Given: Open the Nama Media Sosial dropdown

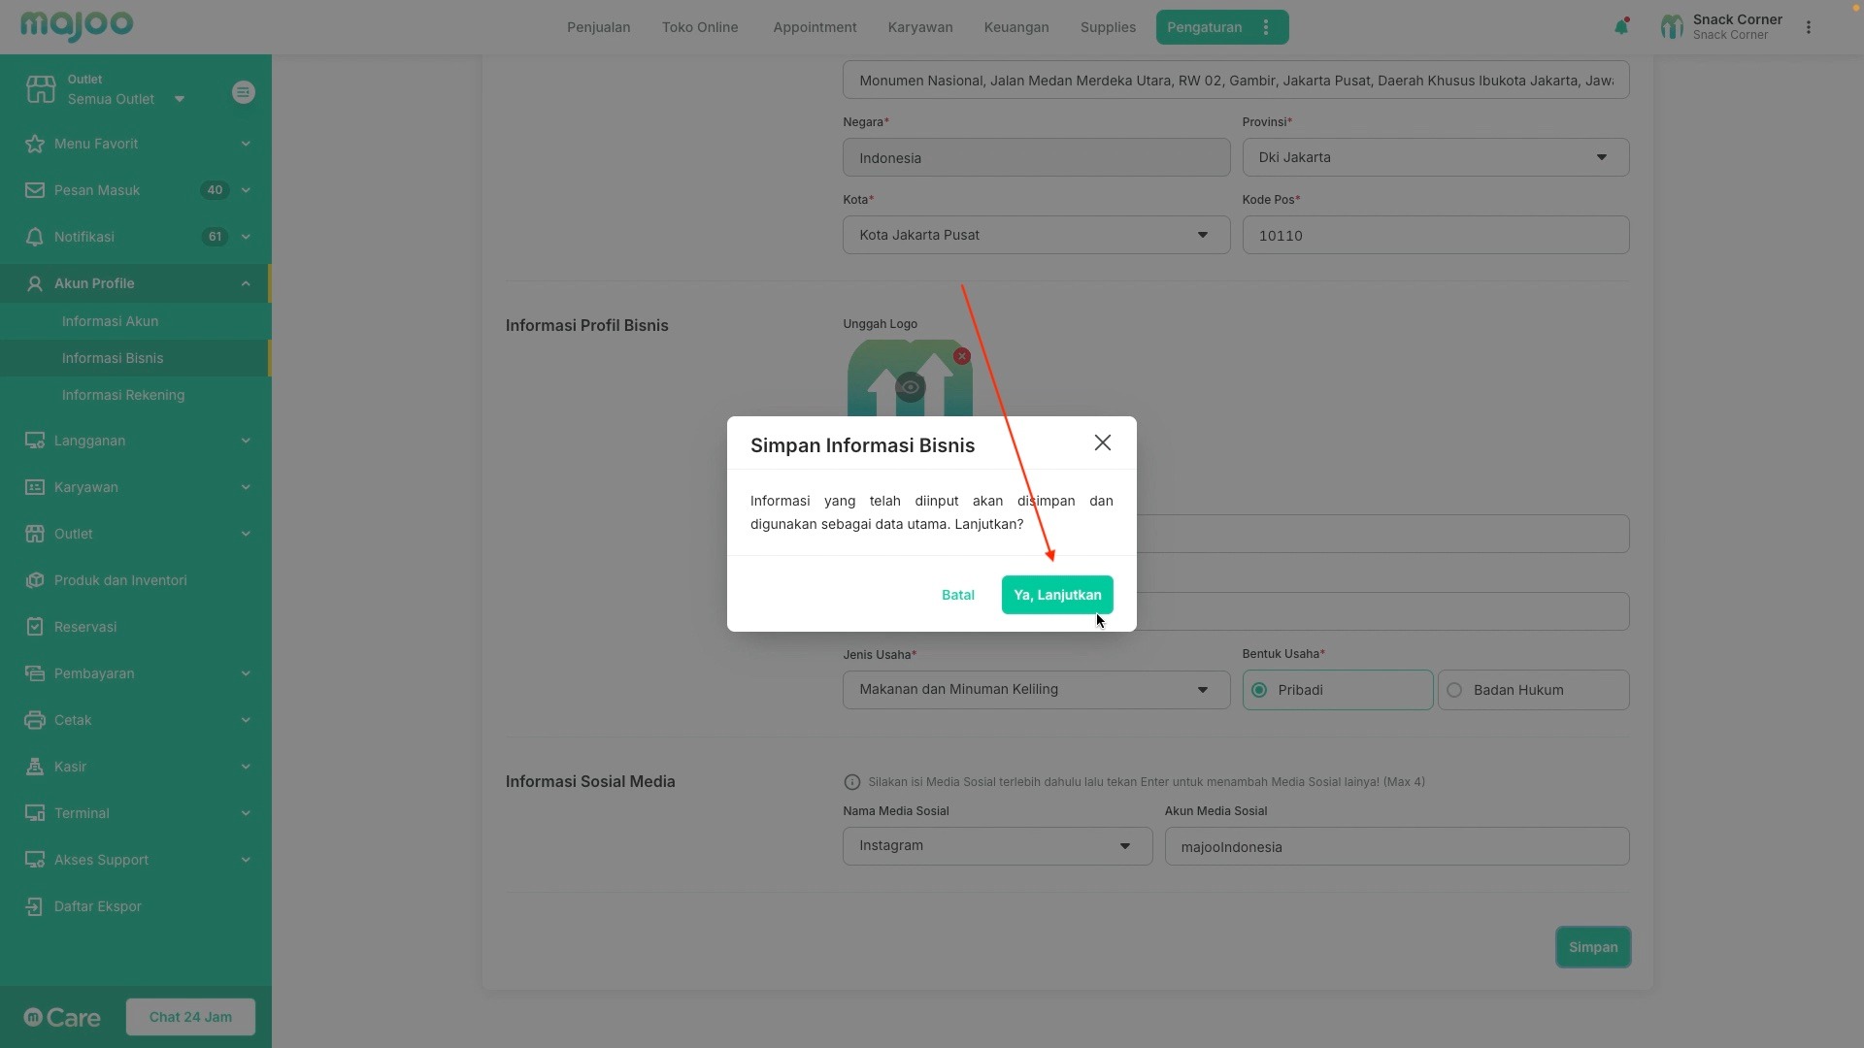Looking at the screenshot, I should (x=997, y=846).
